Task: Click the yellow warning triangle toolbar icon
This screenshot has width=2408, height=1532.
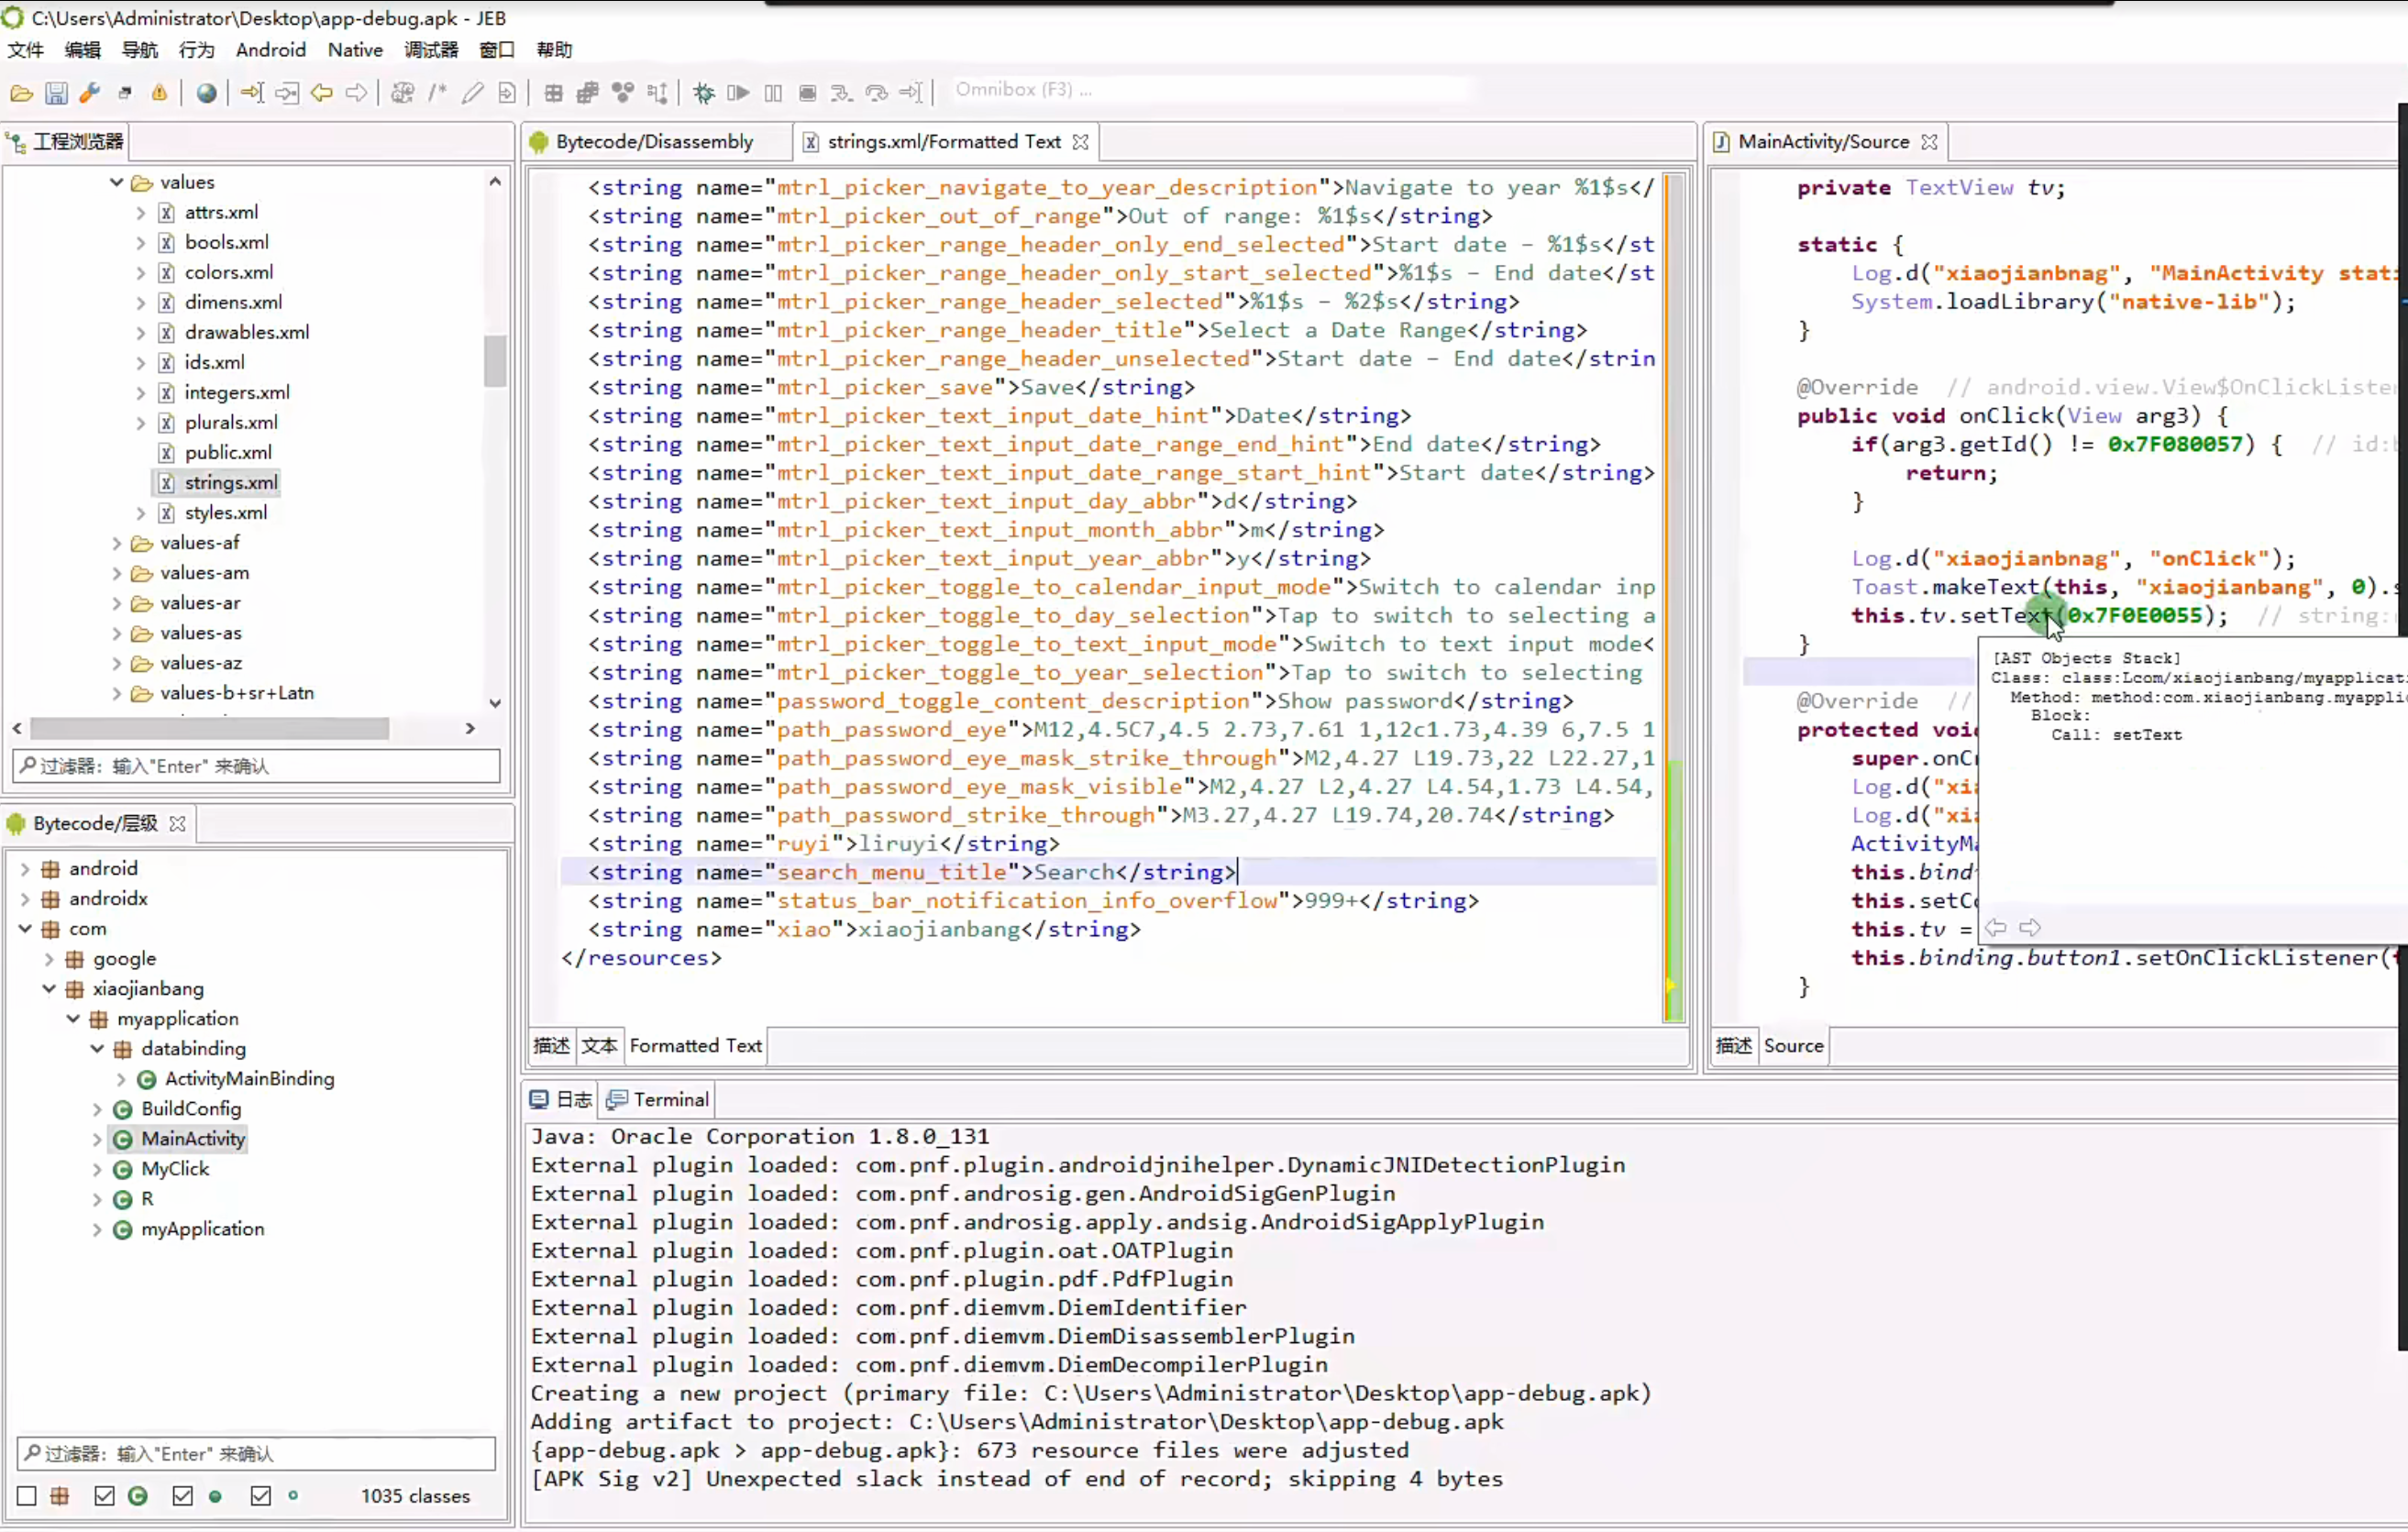Action: (x=159, y=93)
